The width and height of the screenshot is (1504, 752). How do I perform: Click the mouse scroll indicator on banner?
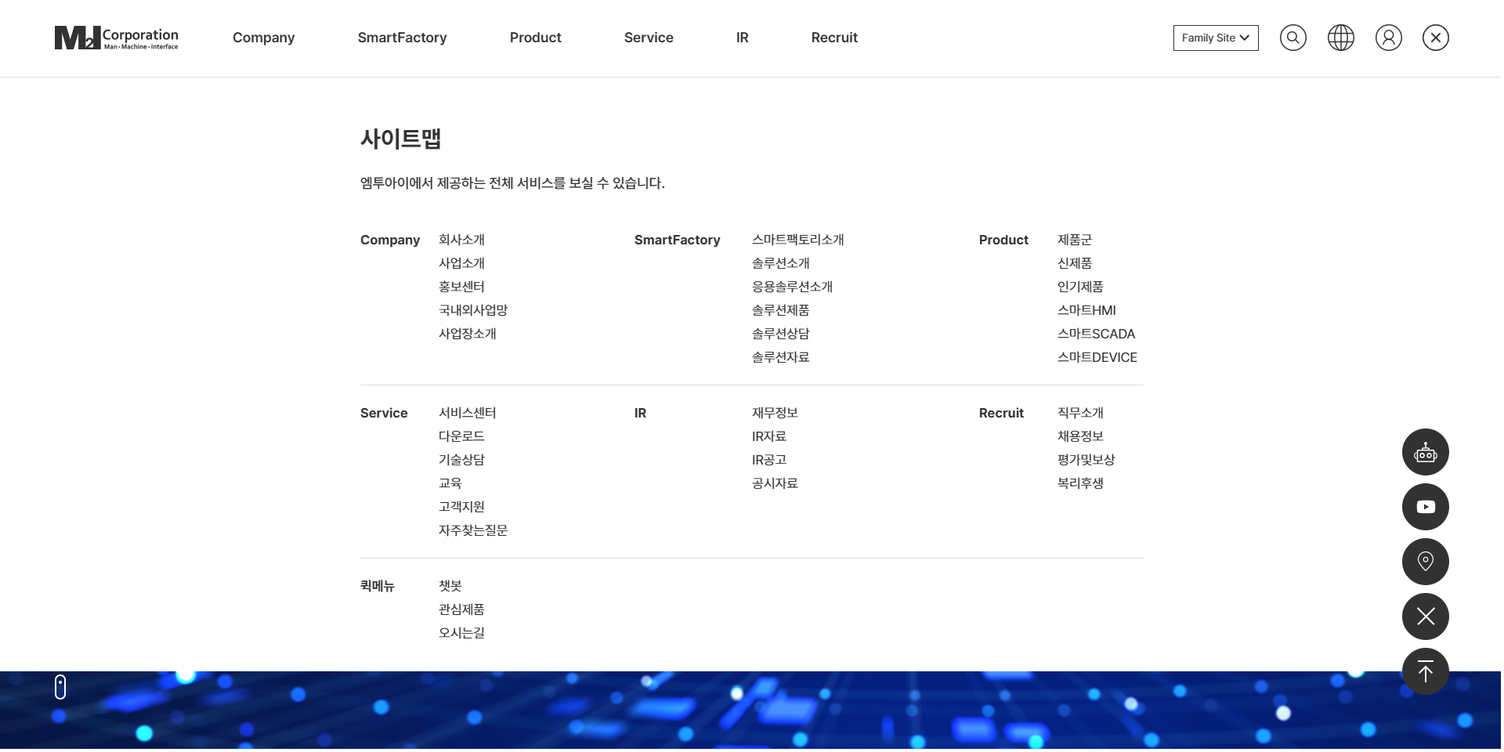60,687
